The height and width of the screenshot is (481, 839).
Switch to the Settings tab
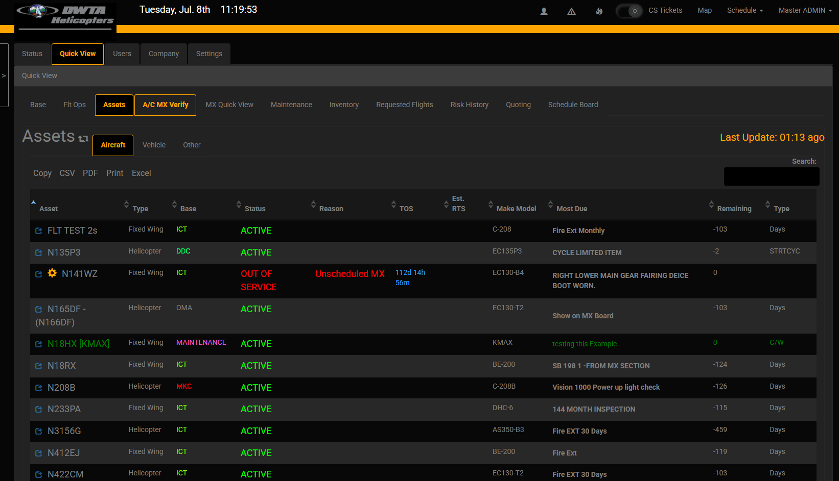(209, 54)
